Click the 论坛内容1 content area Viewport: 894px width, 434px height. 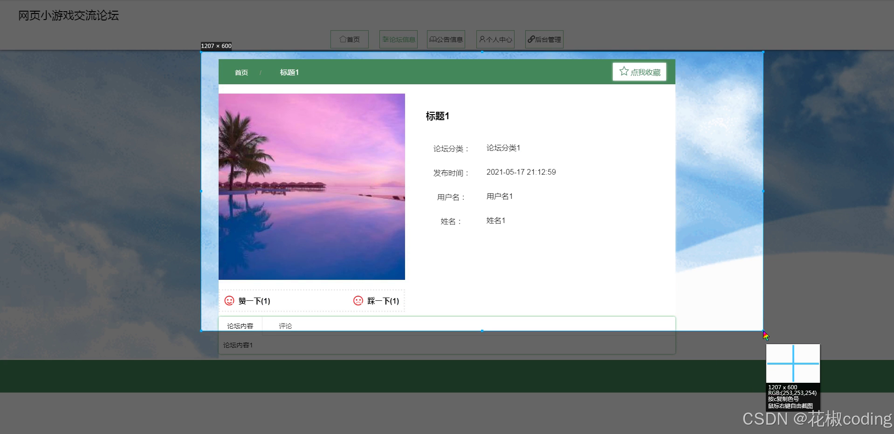[237, 345]
